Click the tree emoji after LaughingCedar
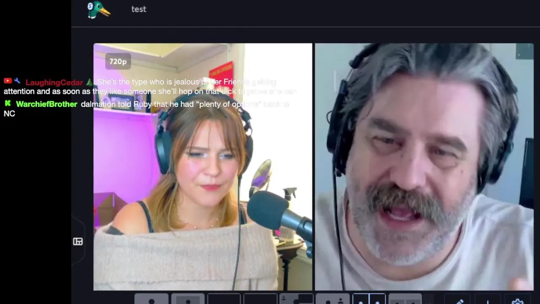 [89, 82]
